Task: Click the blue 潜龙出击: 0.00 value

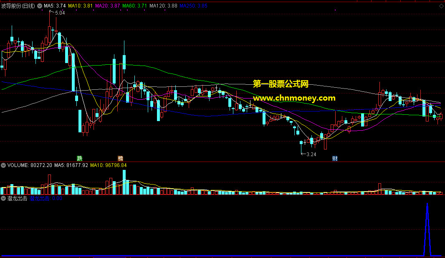Action: [x=46, y=198]
